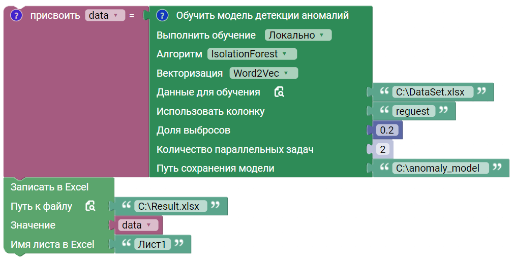Click the 'Доля выбросов' label

193,131
